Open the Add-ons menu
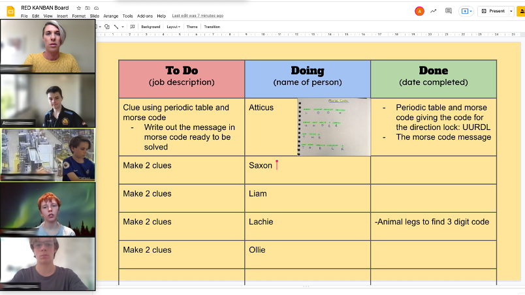Screen dimensions: 525x295 click(145, 16)
